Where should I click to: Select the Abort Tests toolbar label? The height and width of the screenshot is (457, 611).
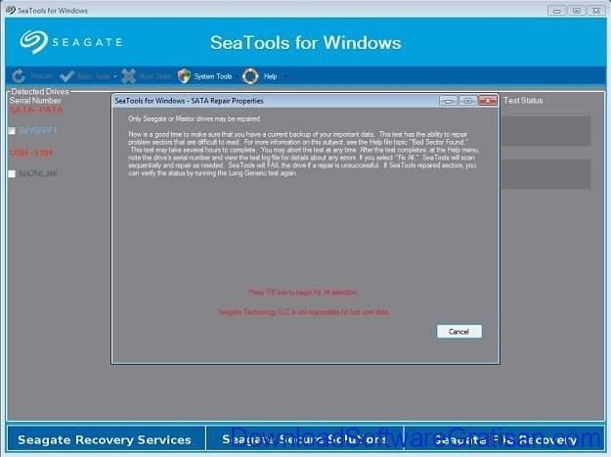click(154, 76)
